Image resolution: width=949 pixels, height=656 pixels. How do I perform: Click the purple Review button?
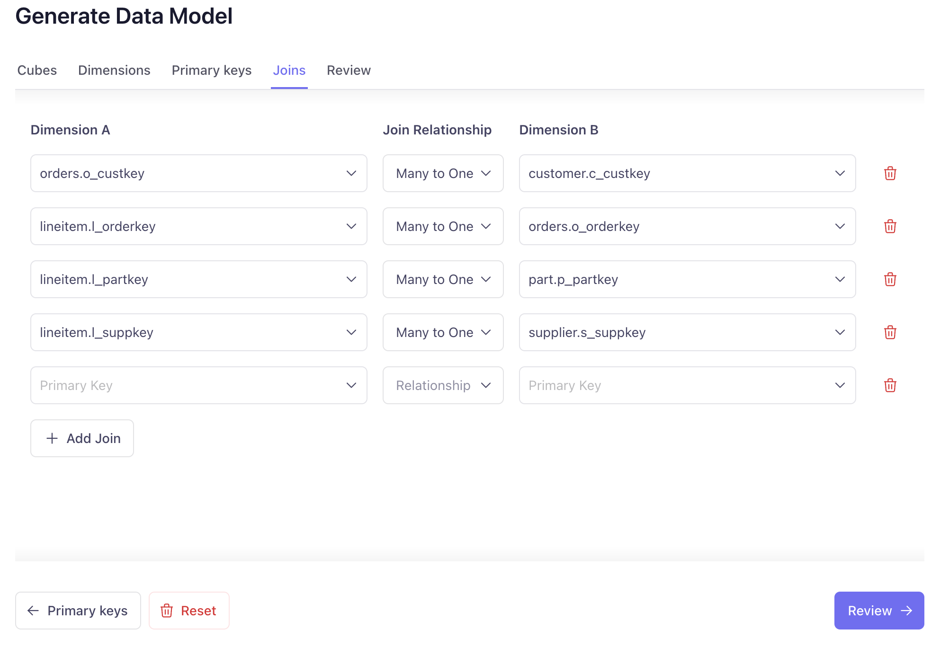879,611
